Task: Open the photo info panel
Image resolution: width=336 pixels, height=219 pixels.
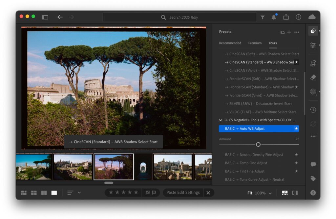Action: tap(313, 193)
